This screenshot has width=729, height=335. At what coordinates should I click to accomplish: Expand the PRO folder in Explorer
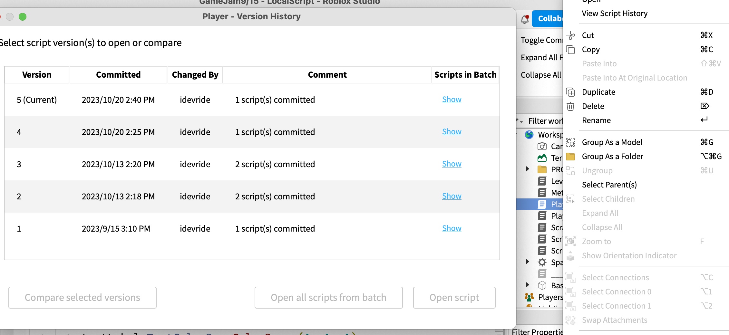(x=528, y=168)
